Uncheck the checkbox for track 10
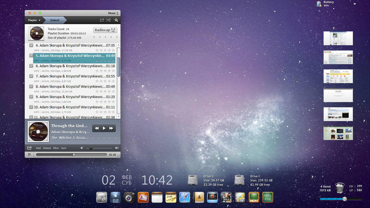370x208 pixels. pos(31,107)
